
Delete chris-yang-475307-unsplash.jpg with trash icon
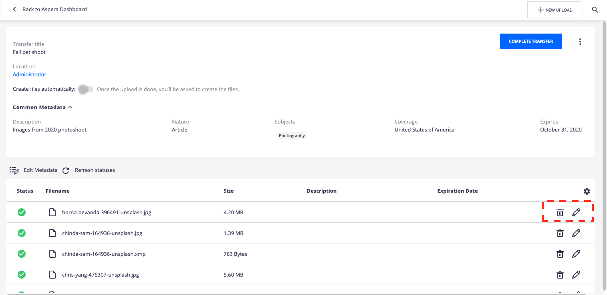tap(560, 275)
